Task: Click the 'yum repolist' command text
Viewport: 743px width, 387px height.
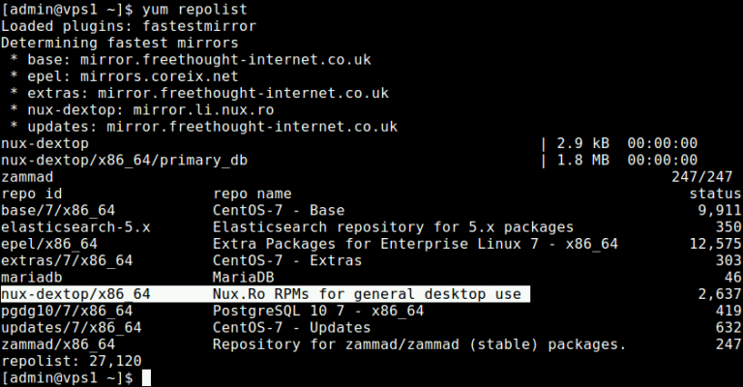Action: 194,9
